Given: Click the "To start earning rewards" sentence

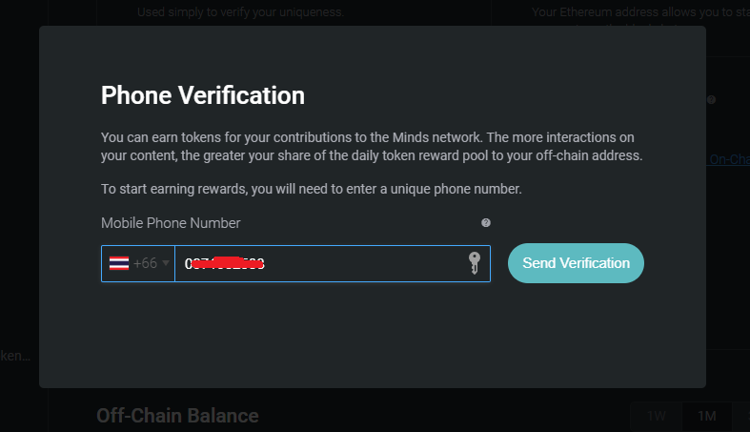Looking at the screenshot, I should (x=312, y=189).
